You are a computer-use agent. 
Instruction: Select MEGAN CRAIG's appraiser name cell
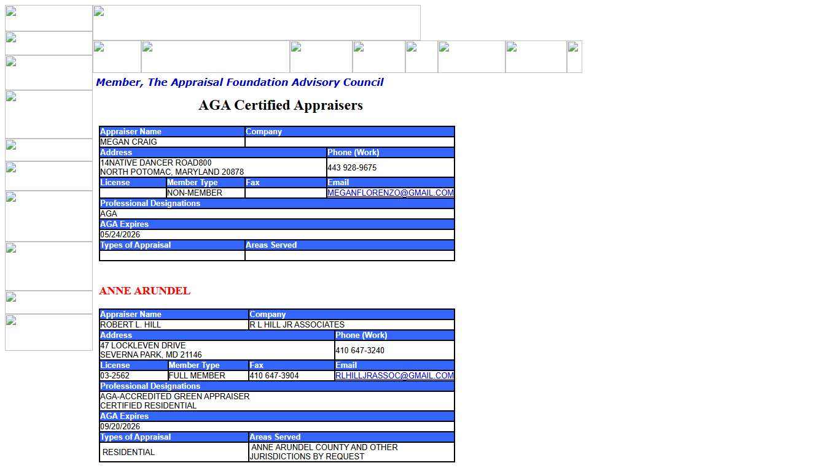click(171, 142)
